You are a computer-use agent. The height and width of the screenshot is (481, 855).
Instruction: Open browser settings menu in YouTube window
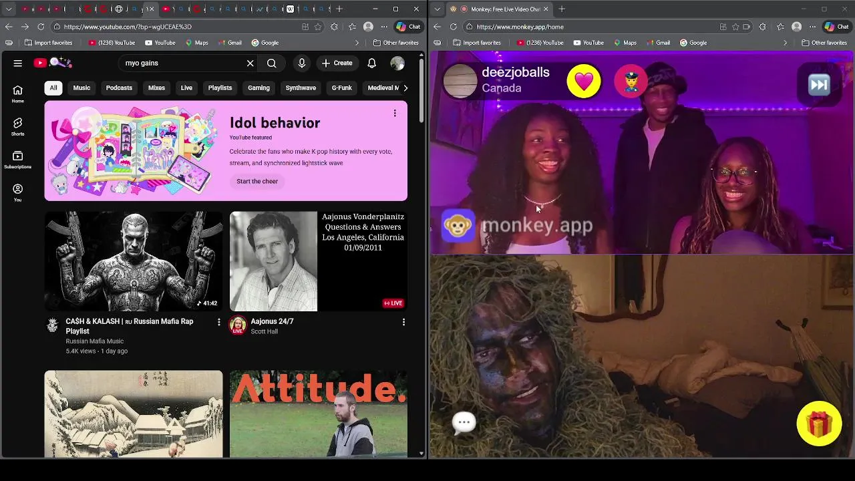(x=384, y=27)
